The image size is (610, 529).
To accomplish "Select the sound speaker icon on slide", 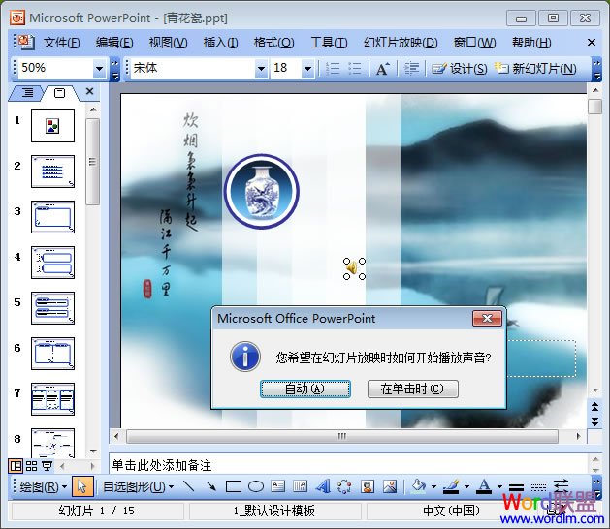I will (354, 268).
